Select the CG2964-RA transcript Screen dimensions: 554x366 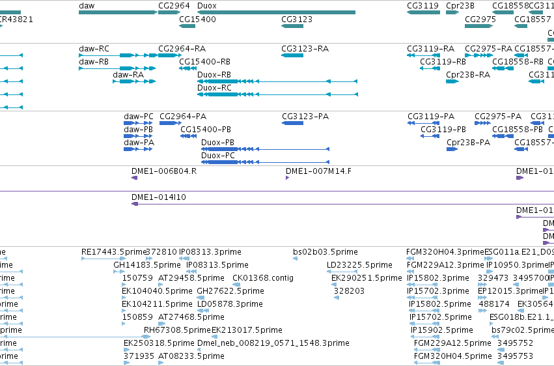click(x=170, y=55)
